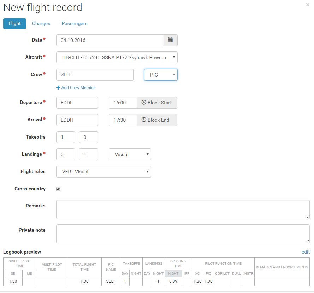The width and height of the screenshot is (314, 293).
Task: Open the Aircraft dropdown
Action: 117,57
